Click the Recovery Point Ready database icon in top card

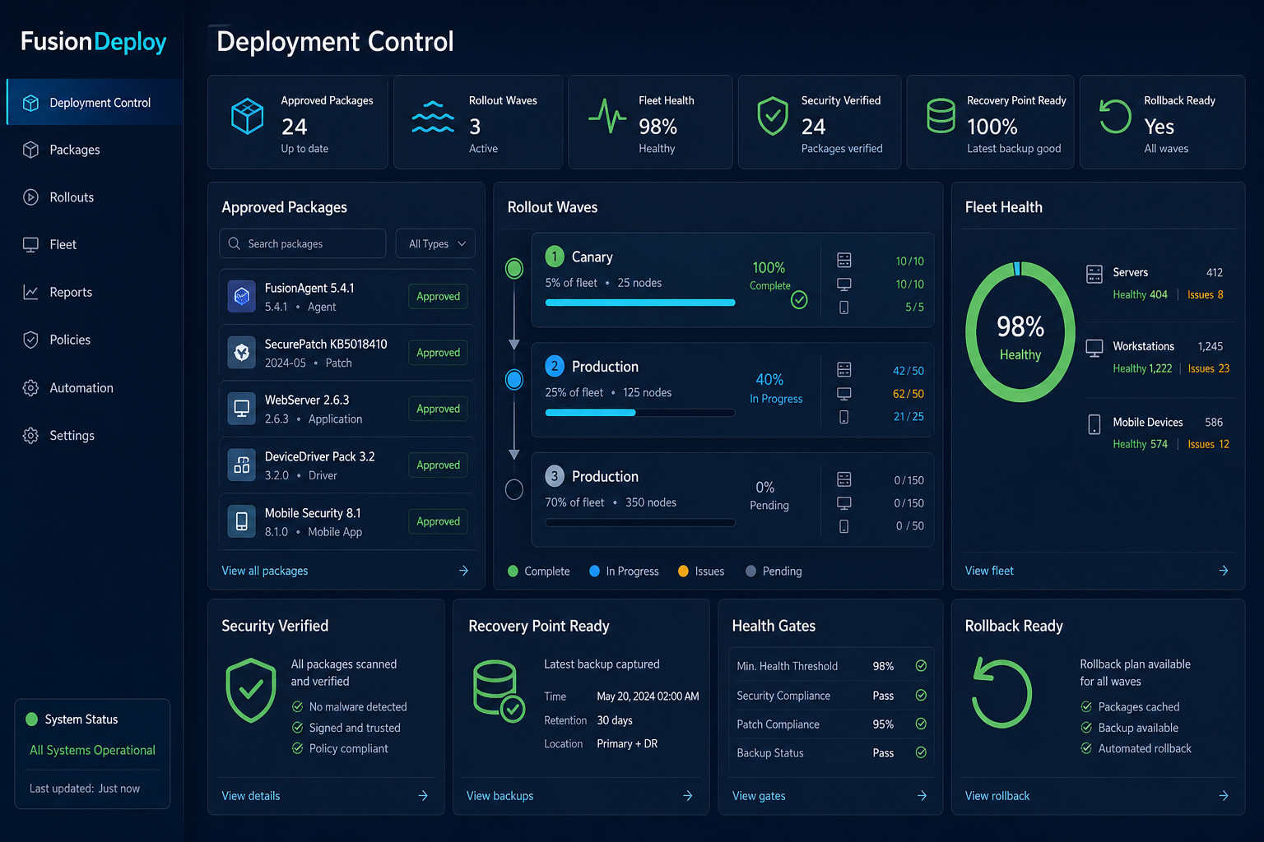(941, 116)
